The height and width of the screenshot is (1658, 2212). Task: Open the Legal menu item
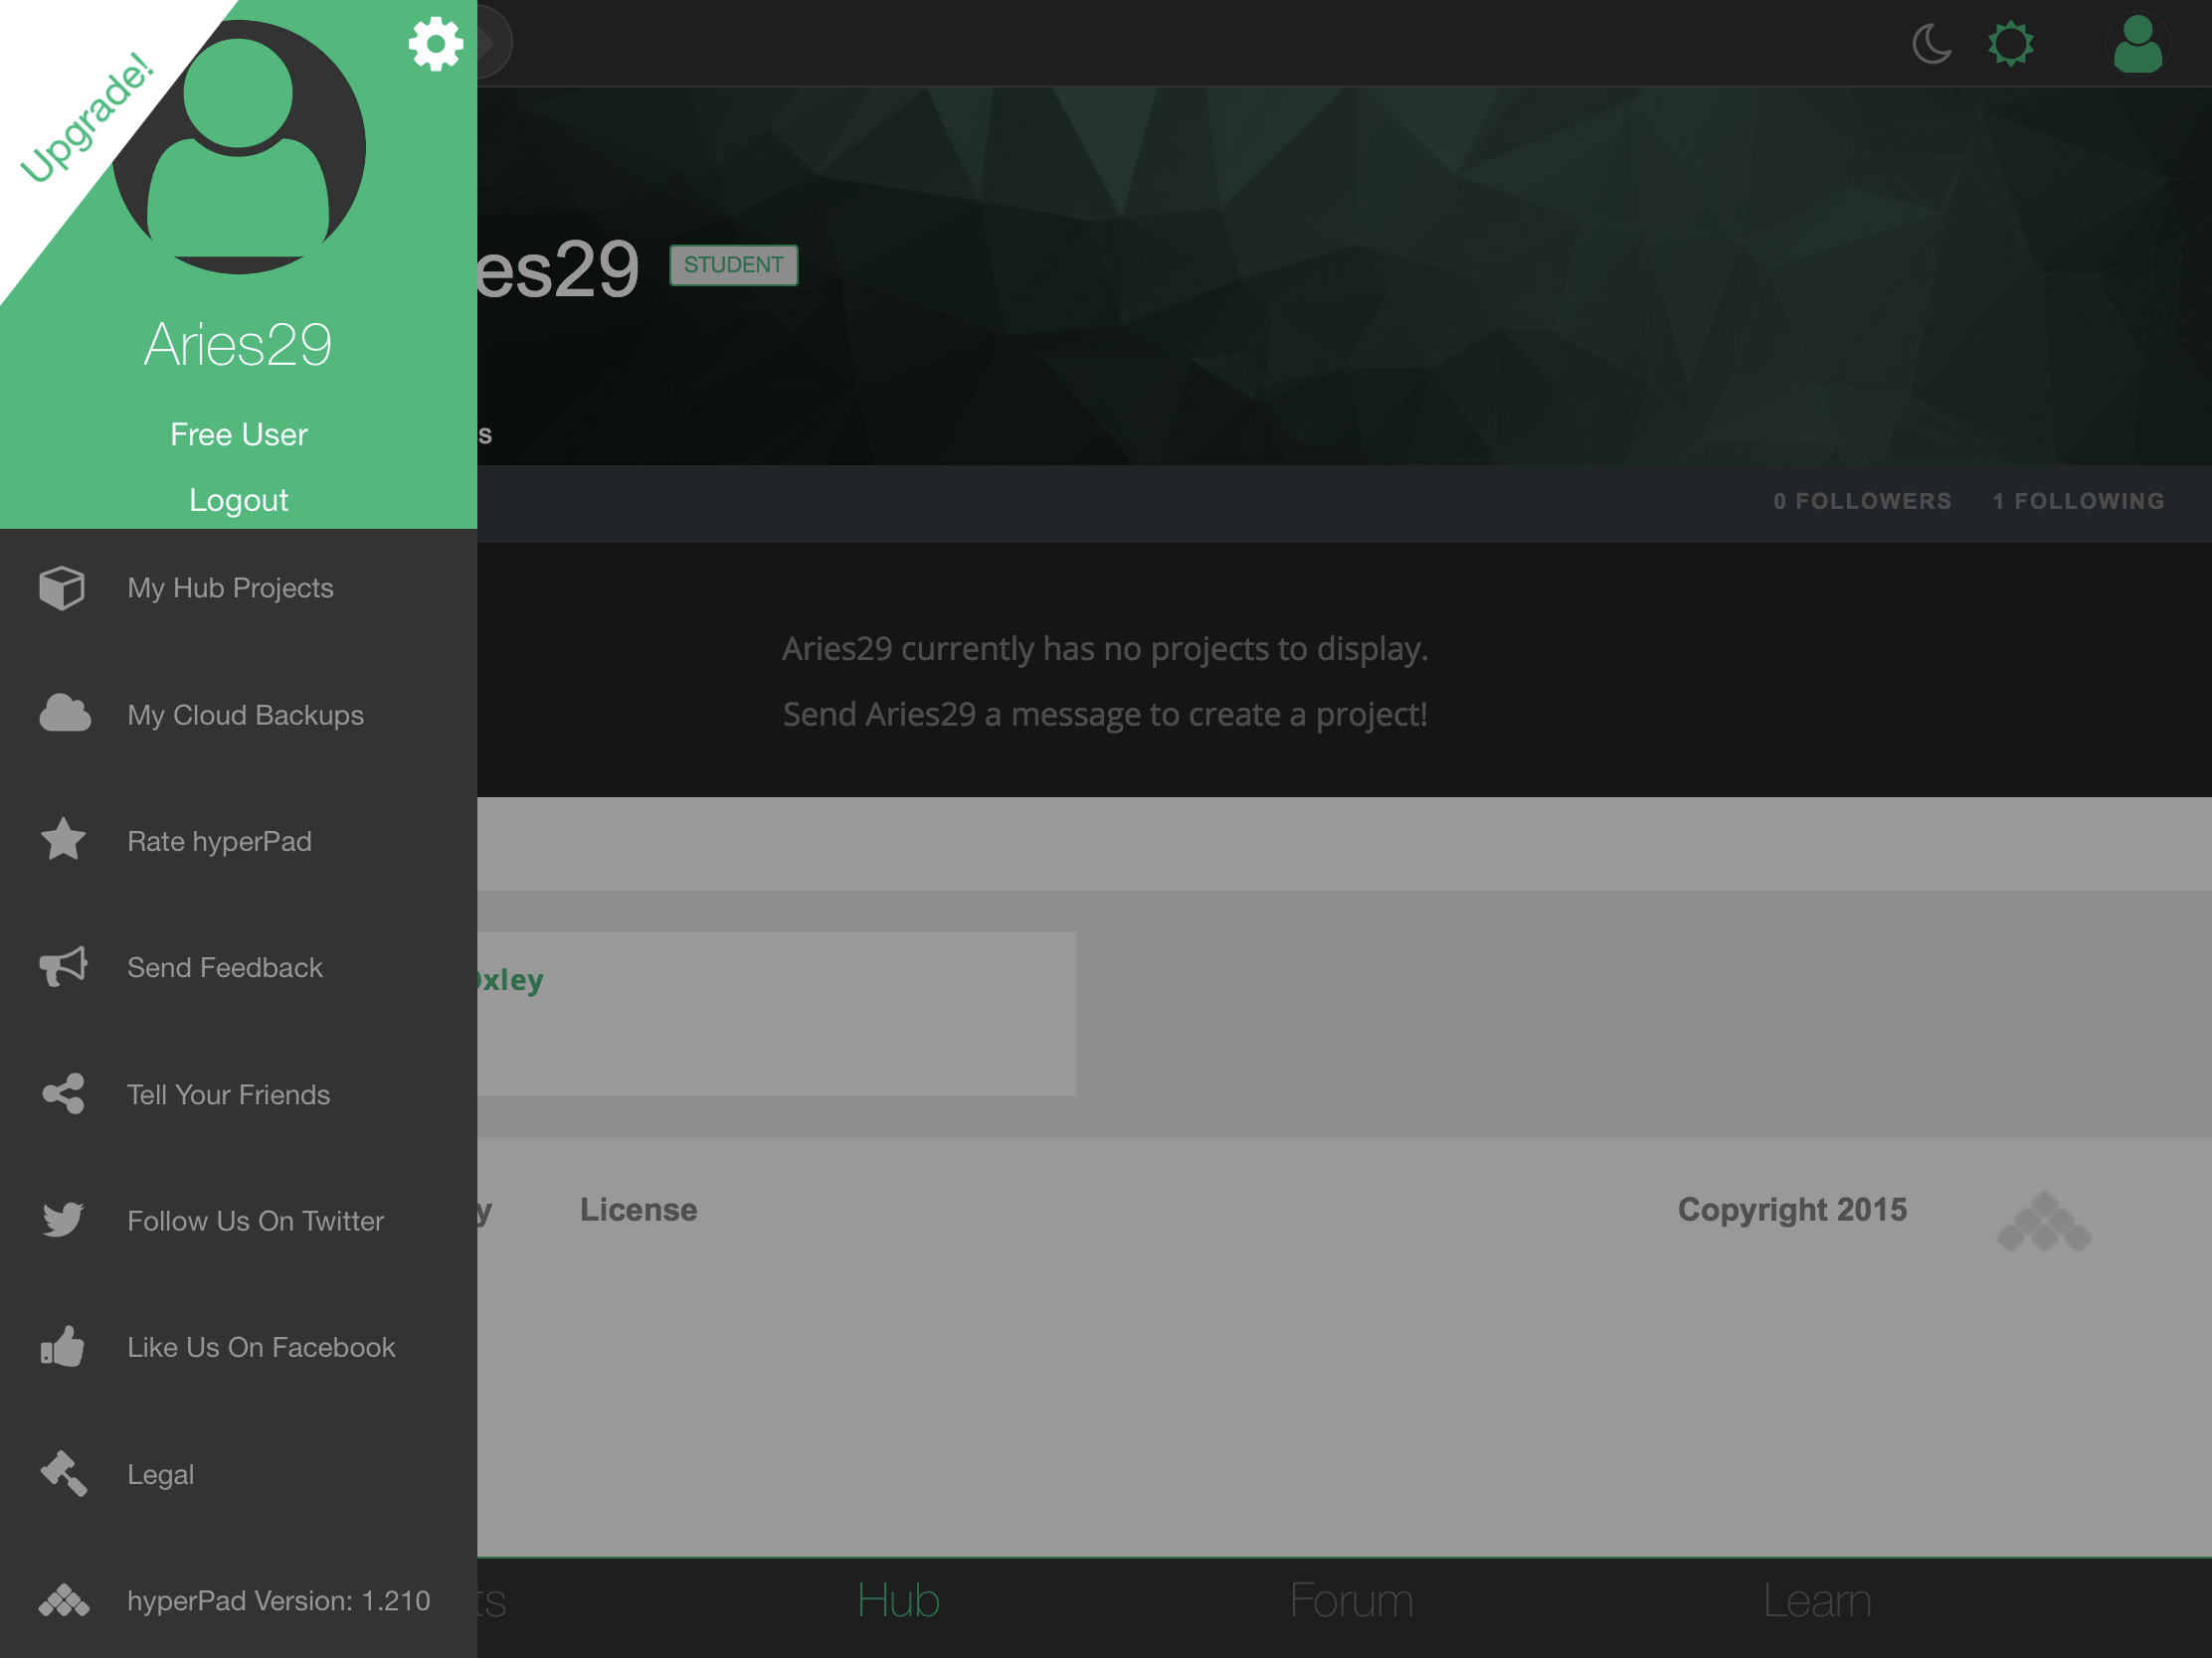(160, 1473)
